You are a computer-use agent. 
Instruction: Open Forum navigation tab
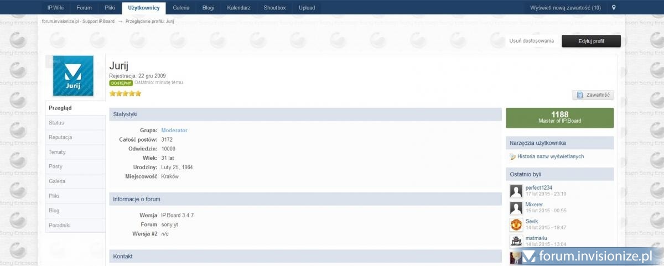(84, 8)
